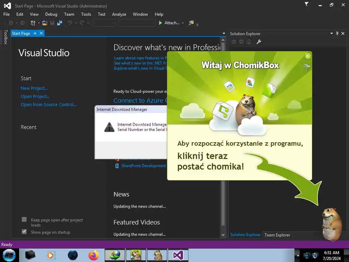
Task: Open the Analyze menu
Action: 119,14
